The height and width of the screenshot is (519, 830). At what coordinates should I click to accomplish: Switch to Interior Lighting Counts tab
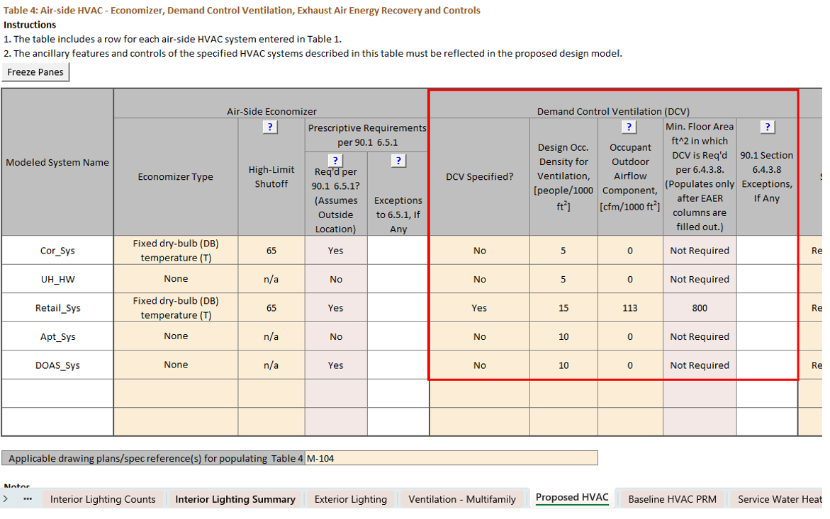tap(103, 499)
